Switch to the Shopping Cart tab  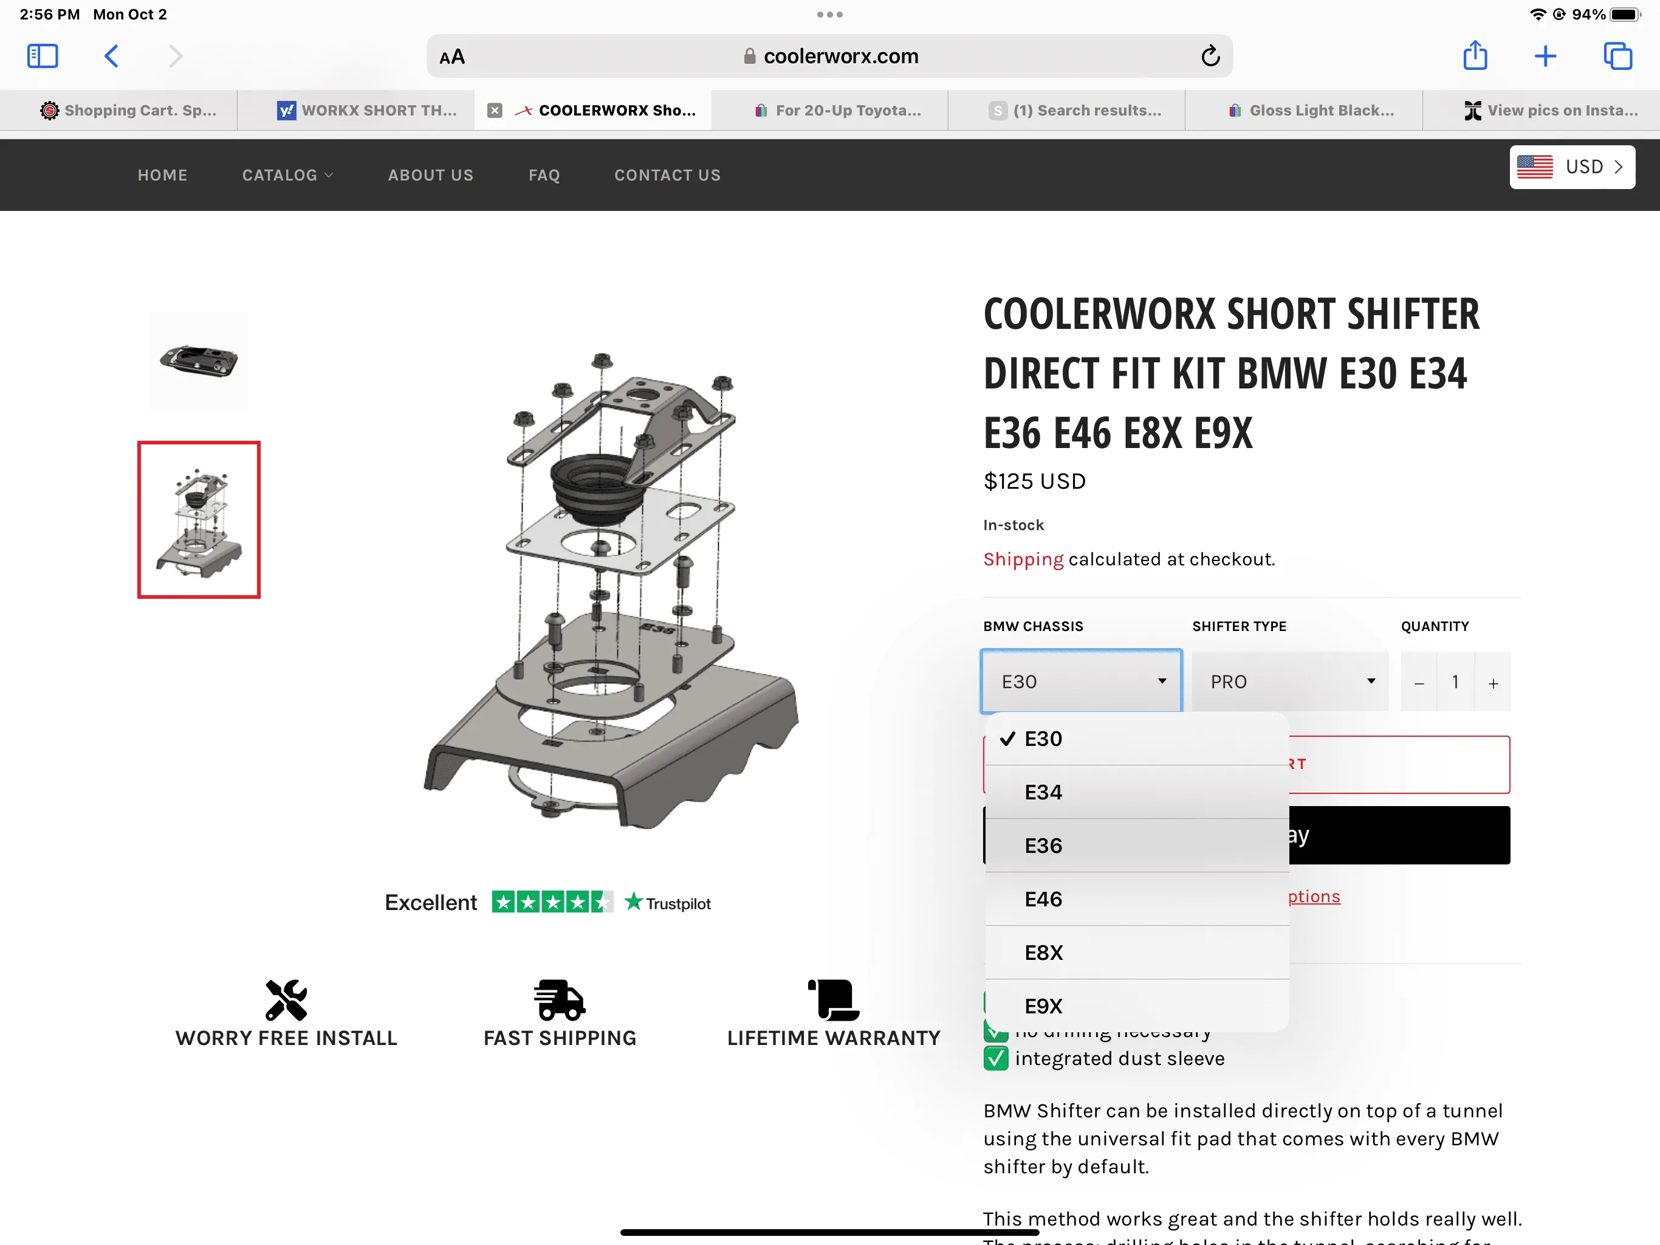(x=118, y=111)
